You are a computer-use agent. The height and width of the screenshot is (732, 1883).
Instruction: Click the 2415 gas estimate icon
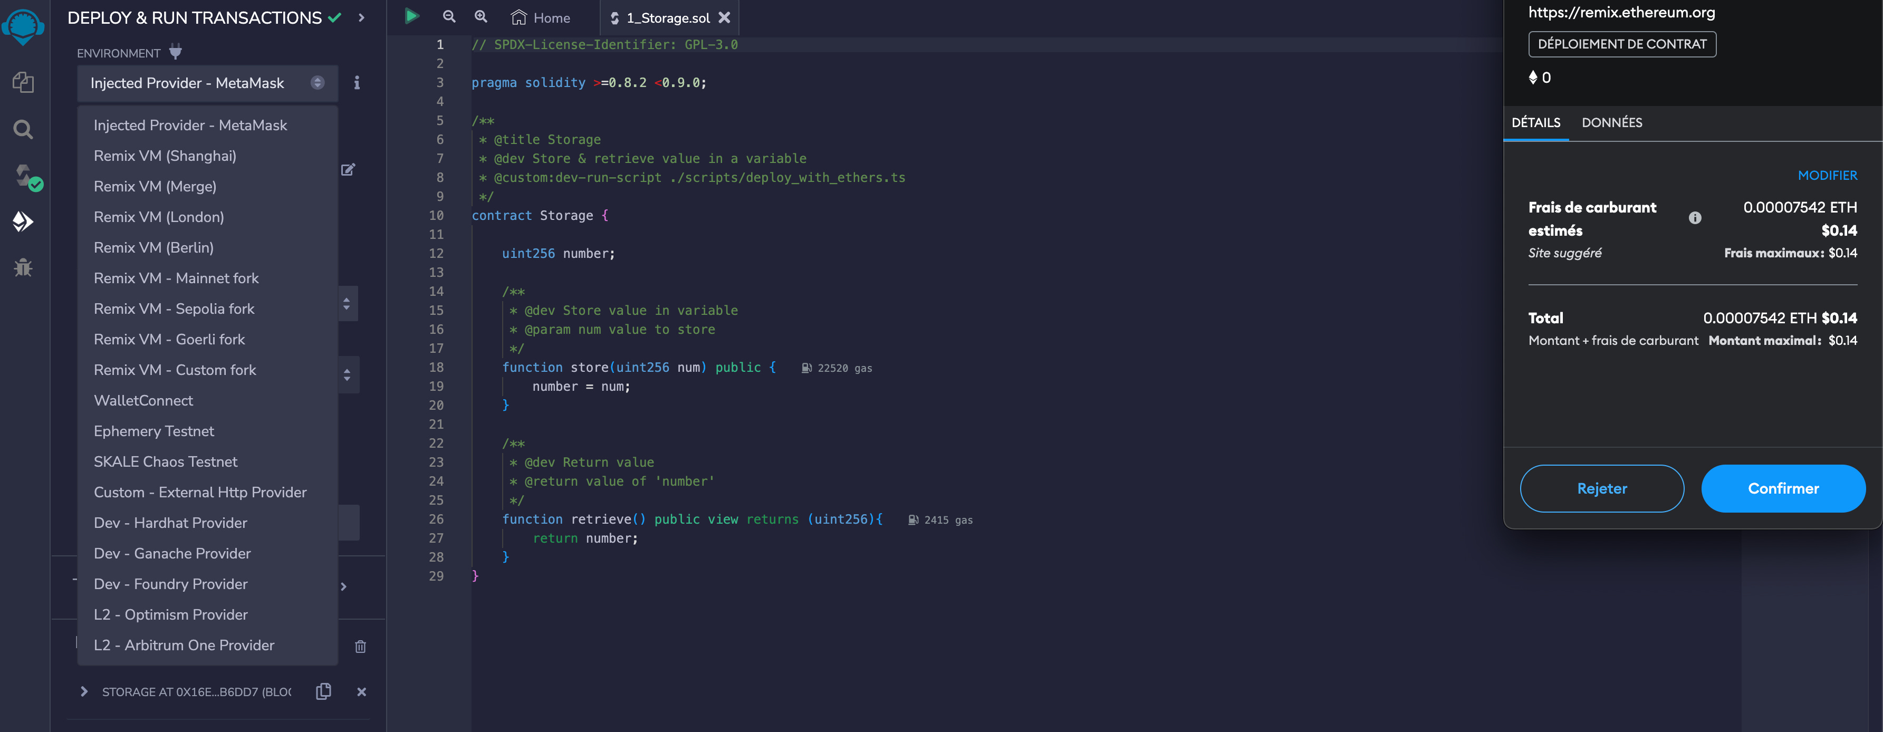coord(913,520)
